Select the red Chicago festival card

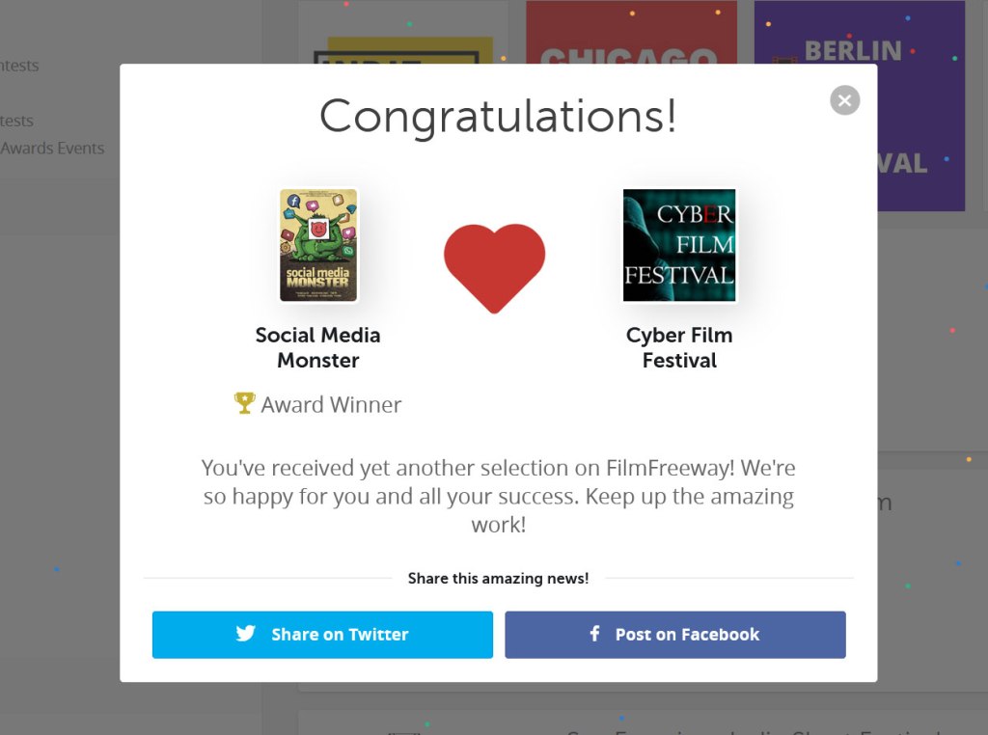[631, 39]
